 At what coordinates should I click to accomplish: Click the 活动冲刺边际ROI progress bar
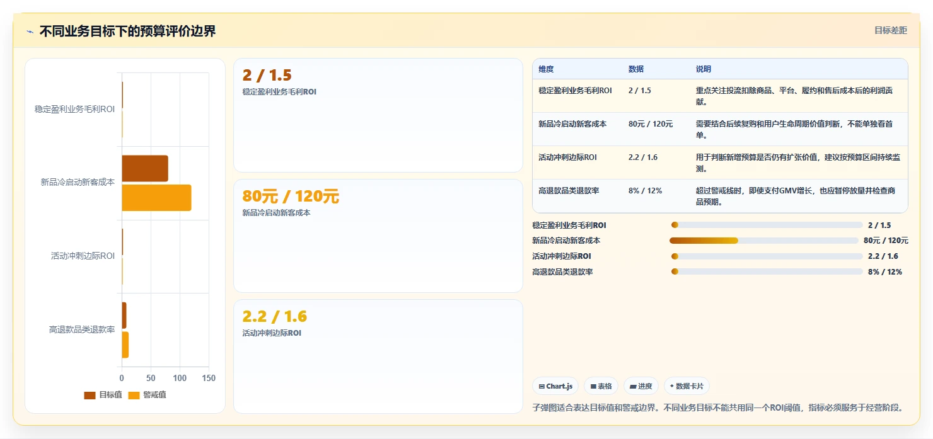(767, 256)
